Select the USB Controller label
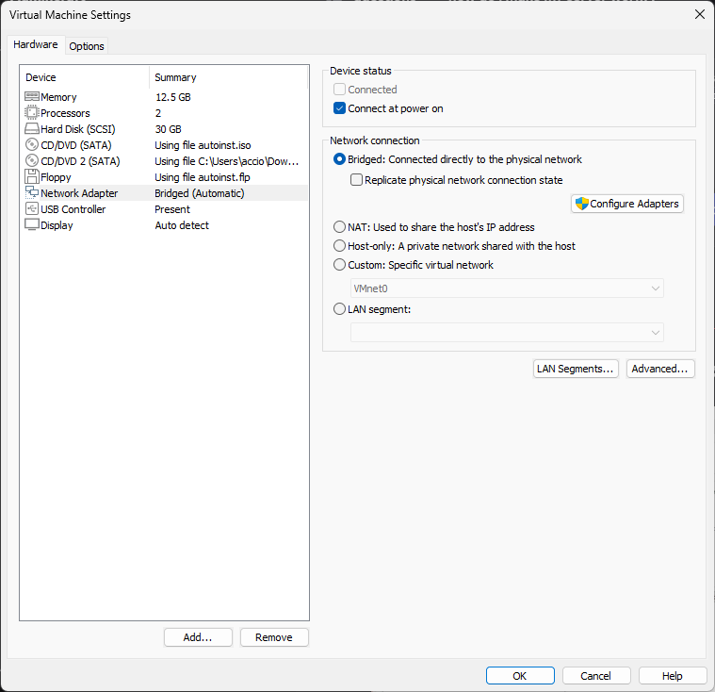This screenshot has height=692, width=715. [73, 209]
